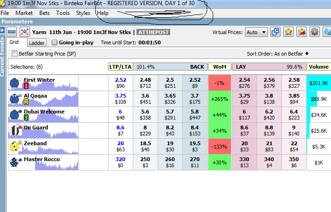
Task: Open the gear settings icon
Action: point(315,32)
